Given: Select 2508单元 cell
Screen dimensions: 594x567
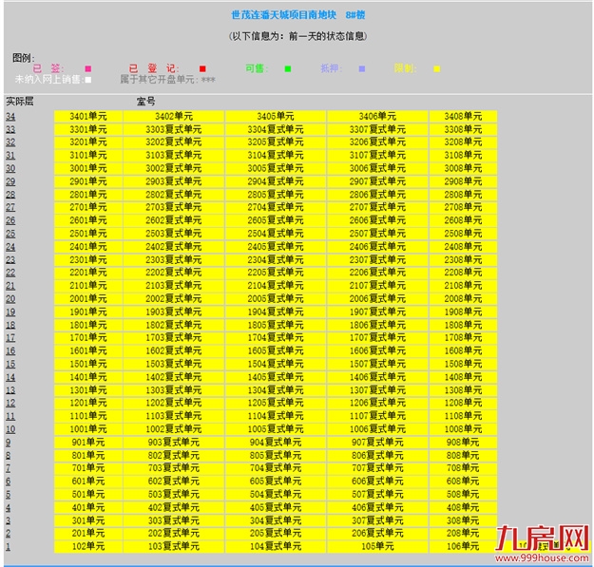Looking at the screenshot, I should pos(463,234).
